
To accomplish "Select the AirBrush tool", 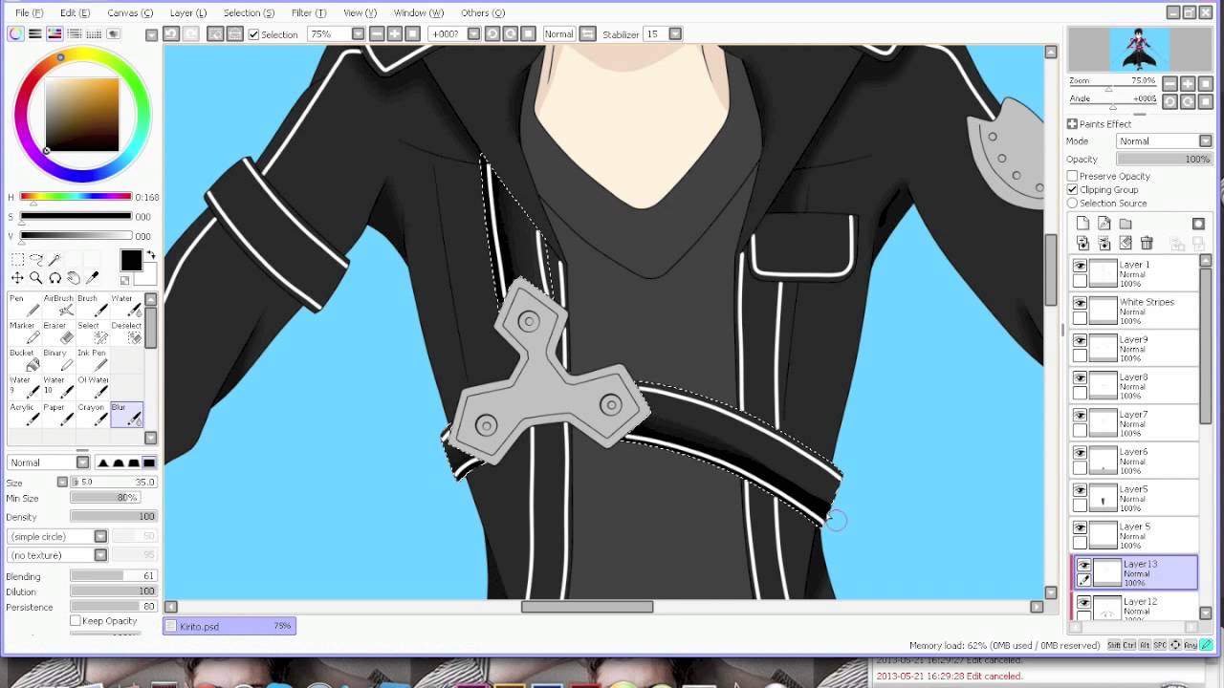I will (58, 305).
